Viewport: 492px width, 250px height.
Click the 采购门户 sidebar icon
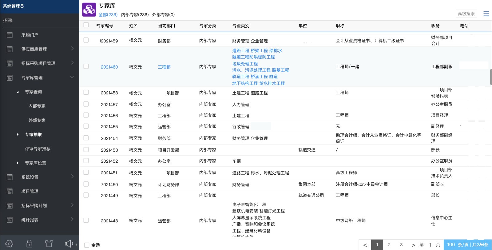10,35
